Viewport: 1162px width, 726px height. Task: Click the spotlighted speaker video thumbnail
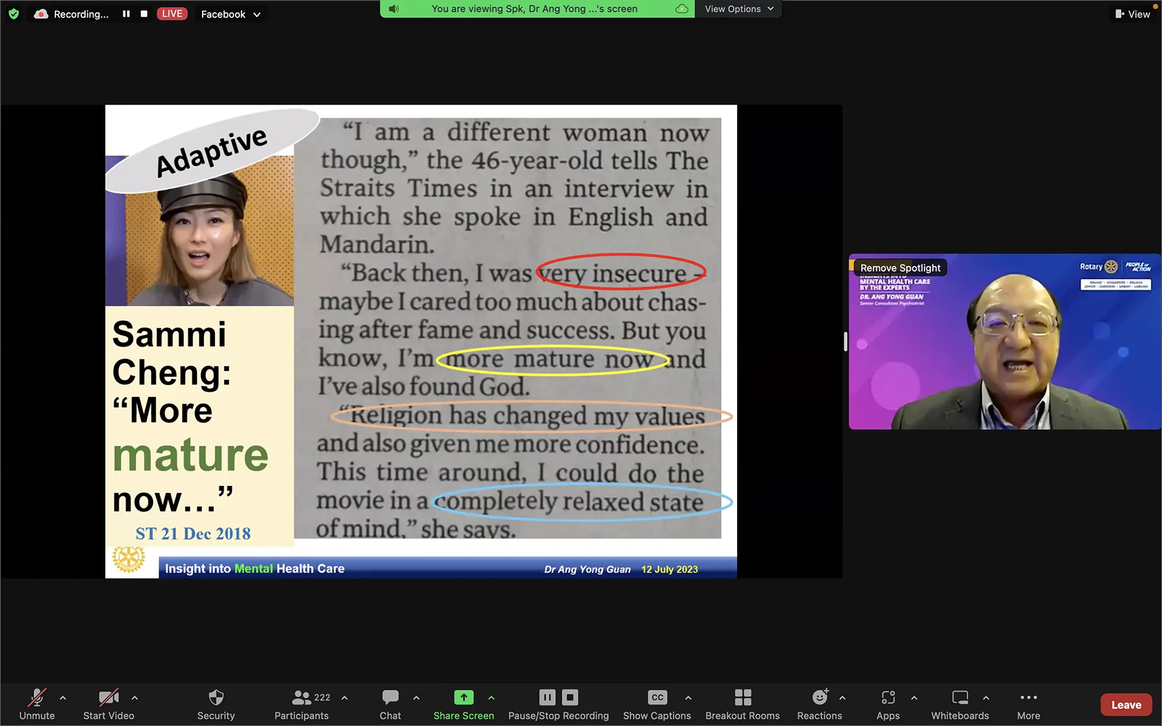point(1004,341)
